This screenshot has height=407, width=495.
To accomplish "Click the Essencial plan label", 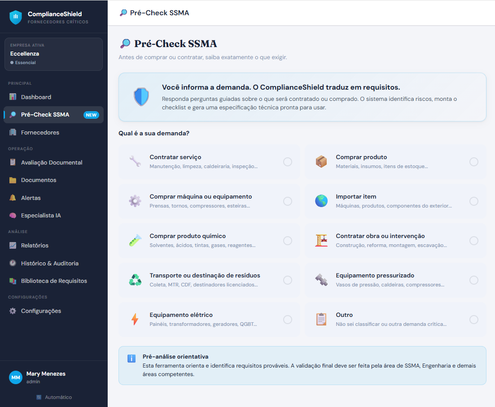I will pyautogui.click(x=25, y=62).
